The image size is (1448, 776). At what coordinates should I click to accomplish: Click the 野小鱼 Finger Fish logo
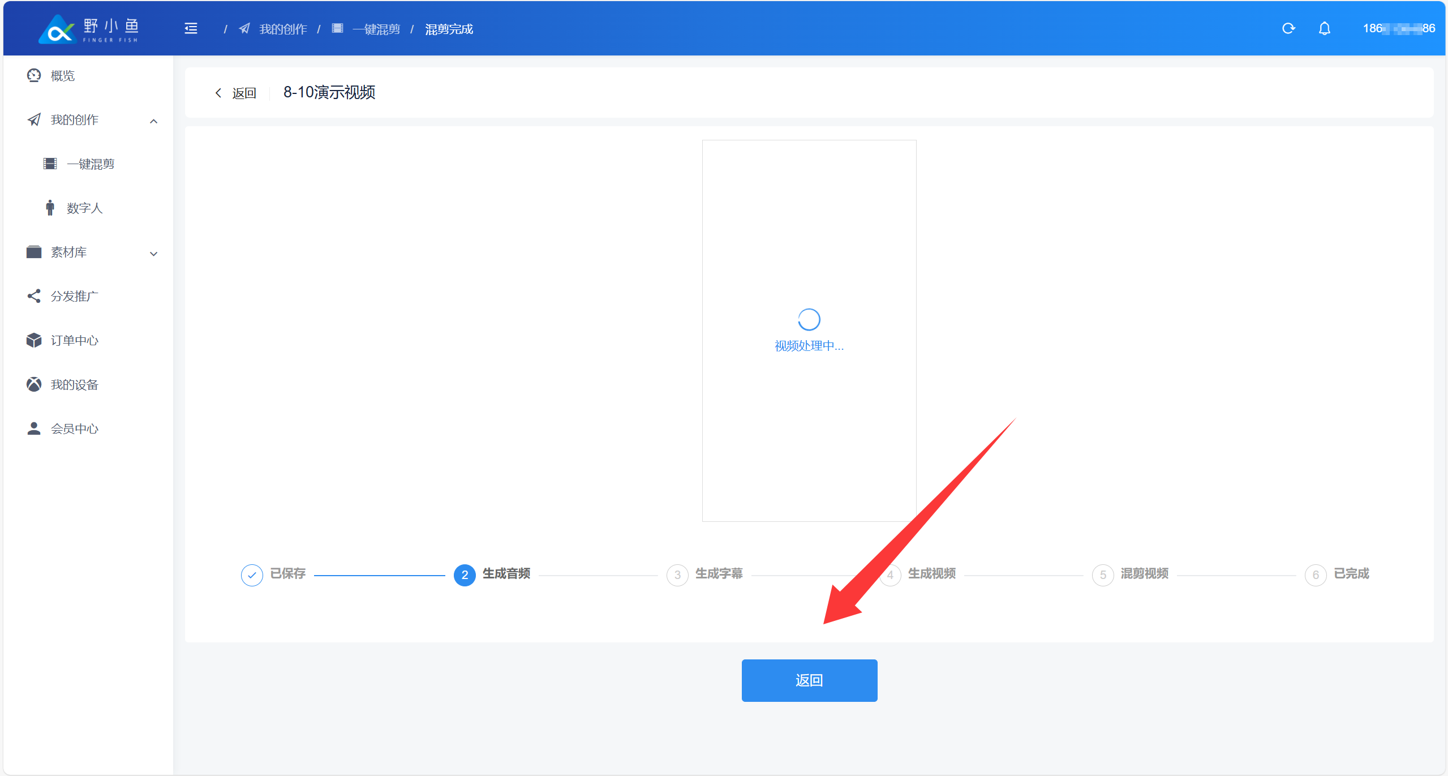click(89, 29)
